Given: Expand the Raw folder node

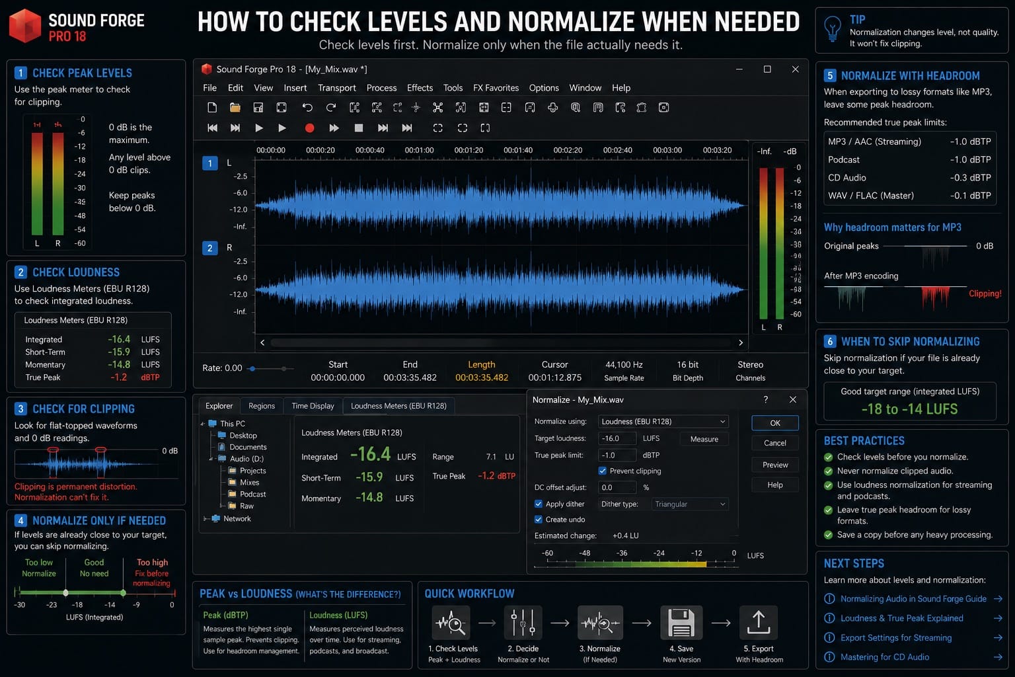Looking at the screenshot, I should [x=223, y=506].
